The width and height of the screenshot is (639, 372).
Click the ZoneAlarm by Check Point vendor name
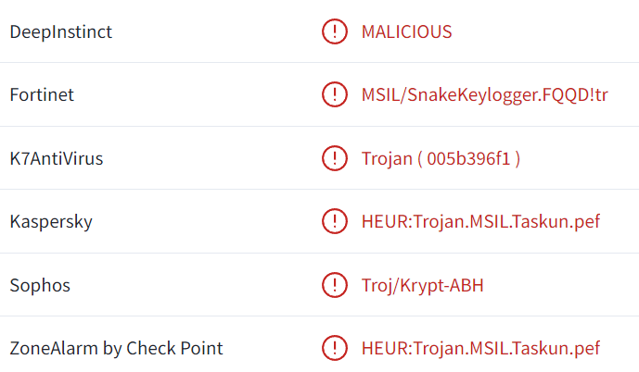[x=116, y=349]
